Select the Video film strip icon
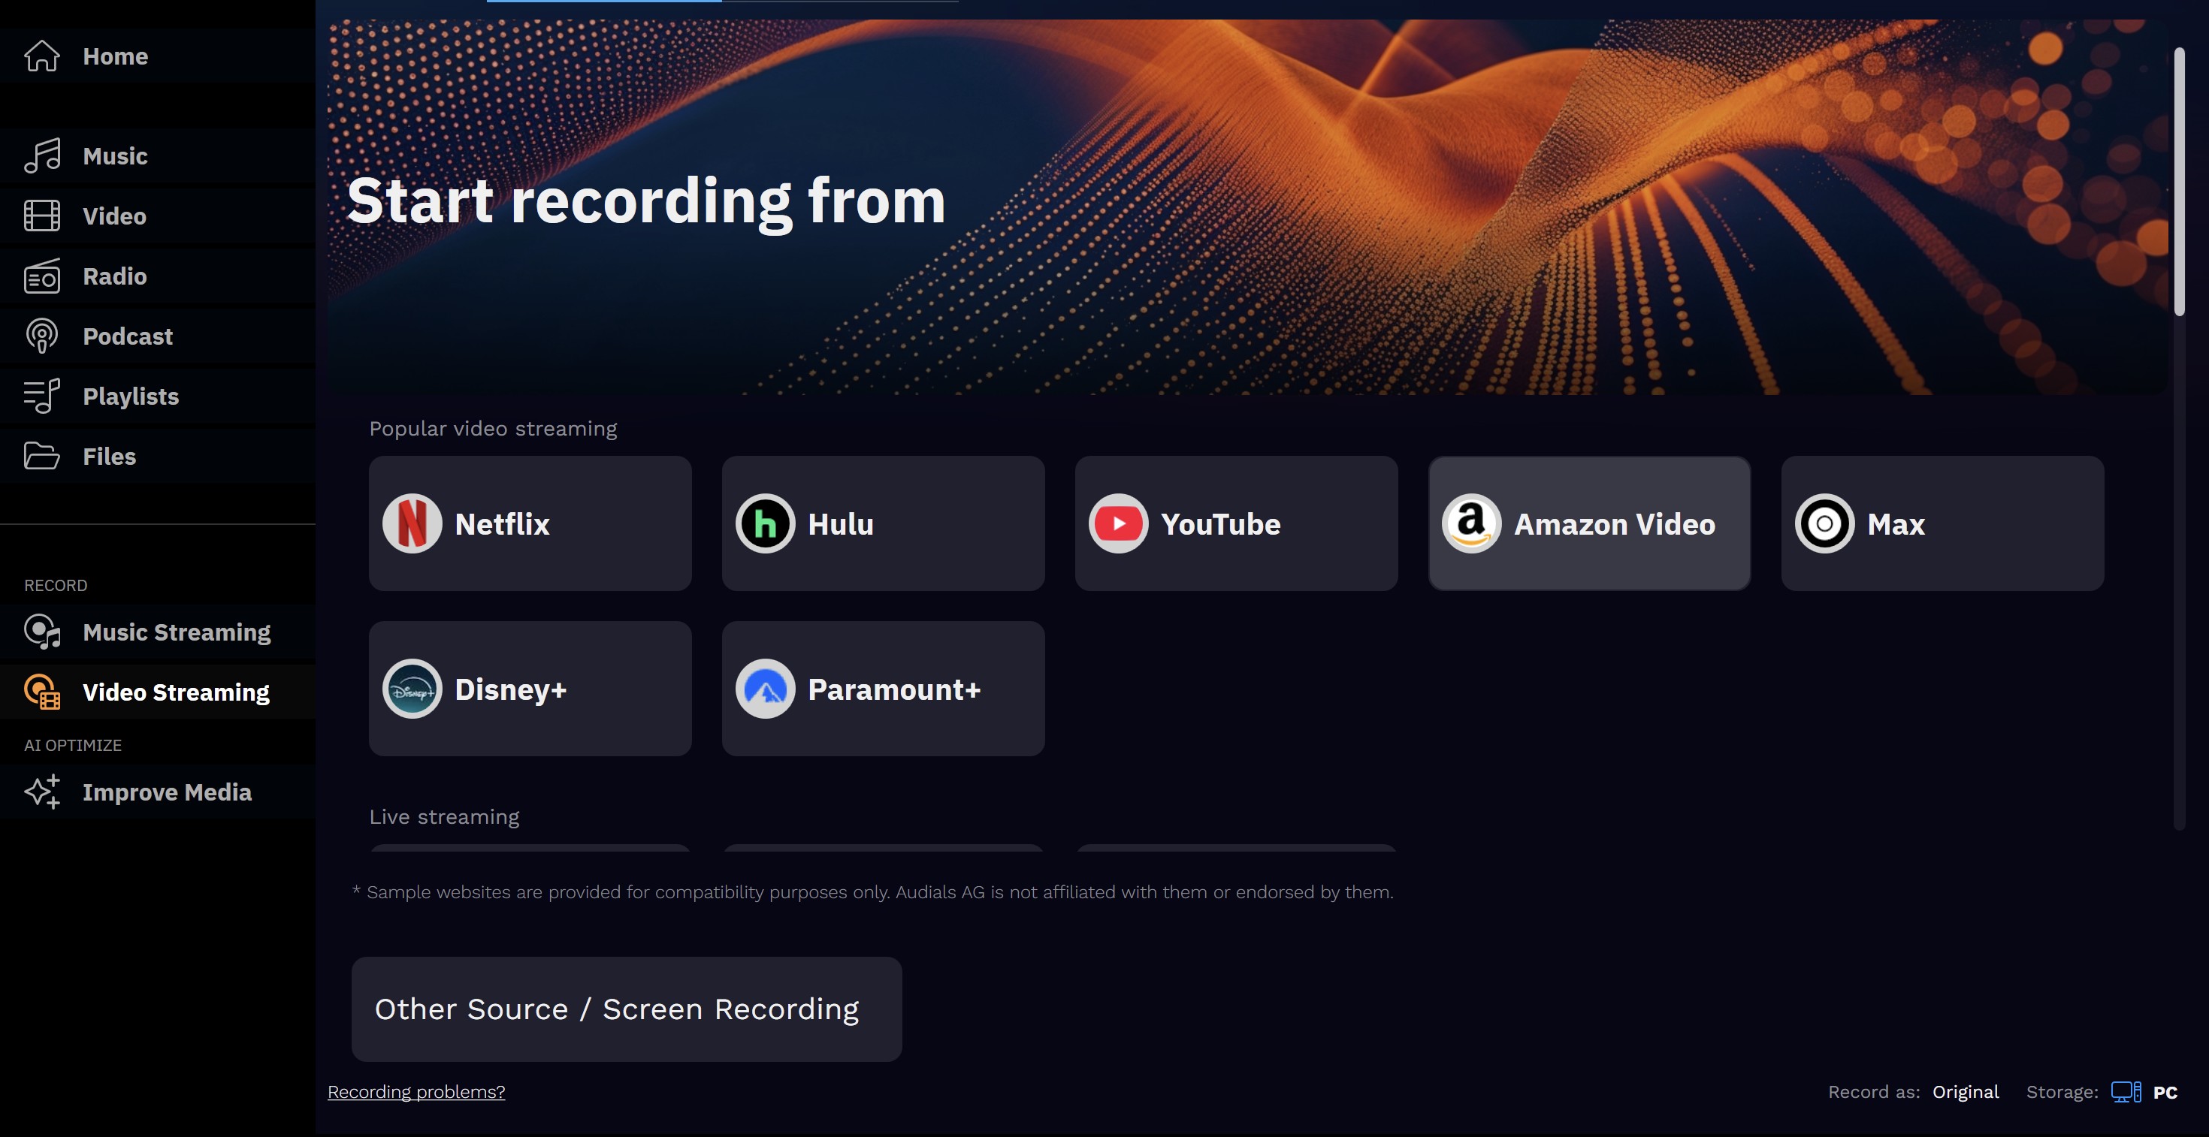The image size is (2209, 1137). [41, 216]
